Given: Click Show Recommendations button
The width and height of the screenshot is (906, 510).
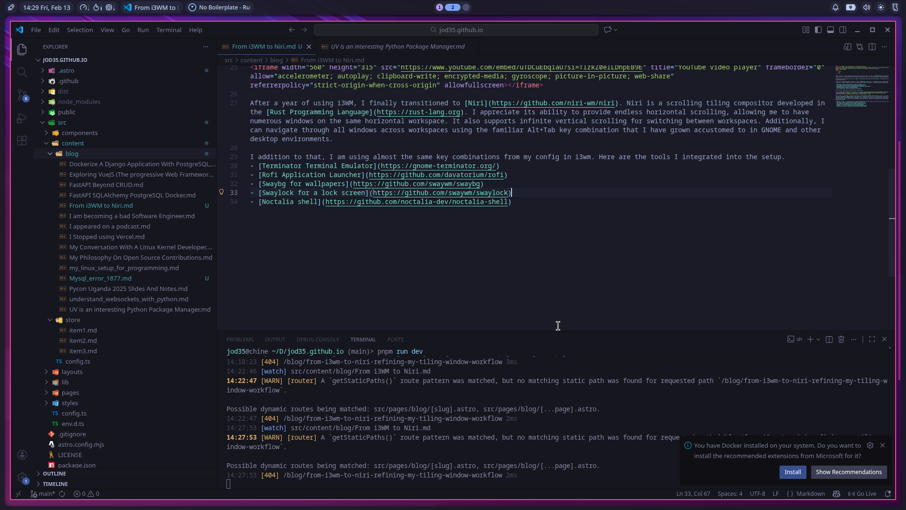Looking at the screenshot, I should [x=849, y=472].
